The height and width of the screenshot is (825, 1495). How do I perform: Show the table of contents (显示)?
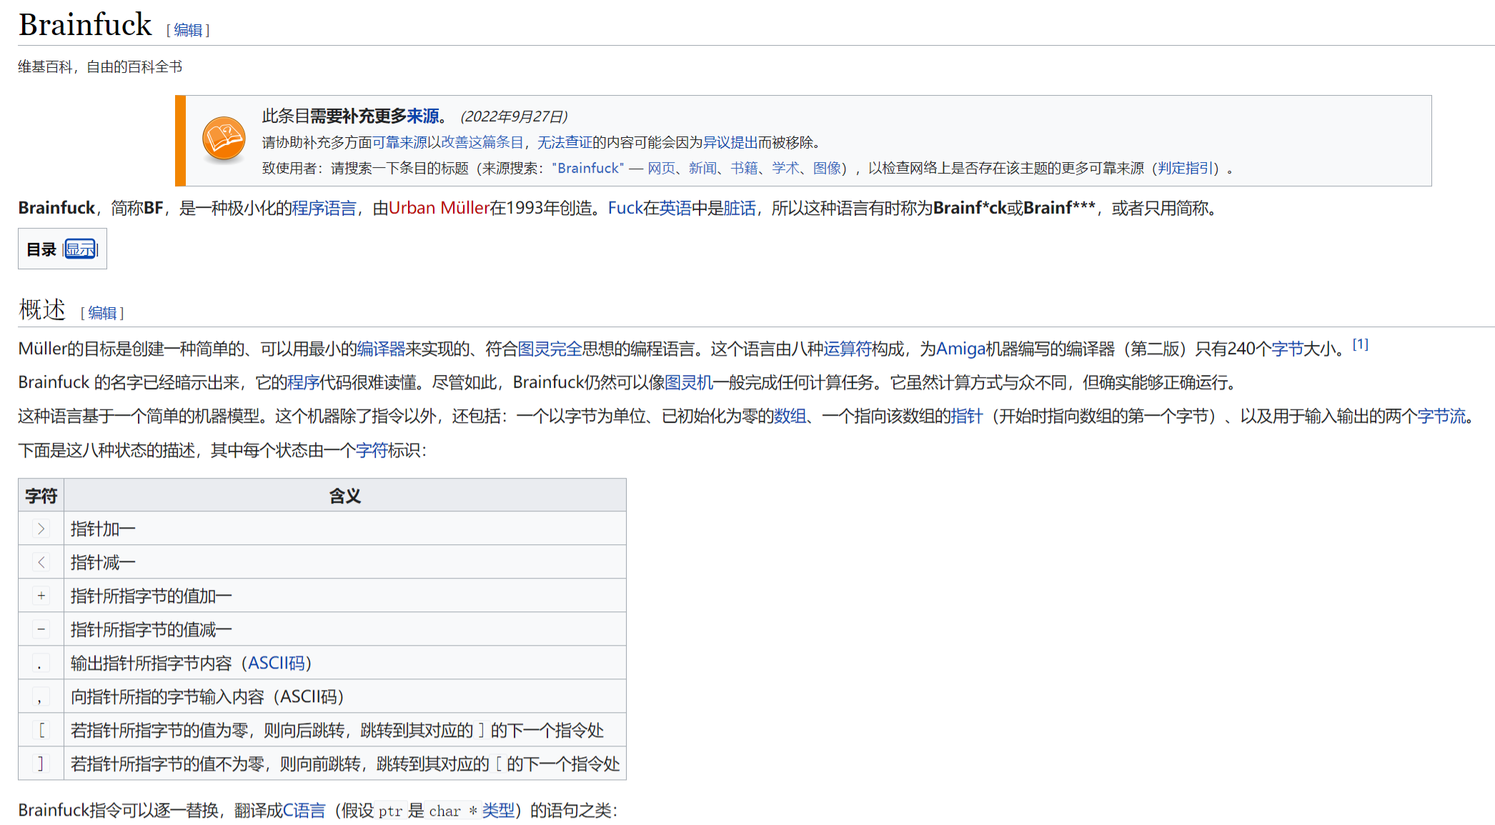tap(80, 249)
